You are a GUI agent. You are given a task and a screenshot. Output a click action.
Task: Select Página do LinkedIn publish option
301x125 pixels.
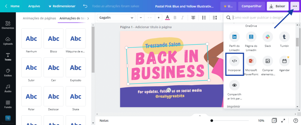(251, 42)
